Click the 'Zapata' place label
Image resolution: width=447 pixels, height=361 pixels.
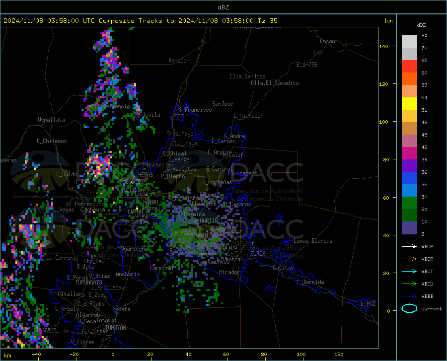tap(122, 309)
